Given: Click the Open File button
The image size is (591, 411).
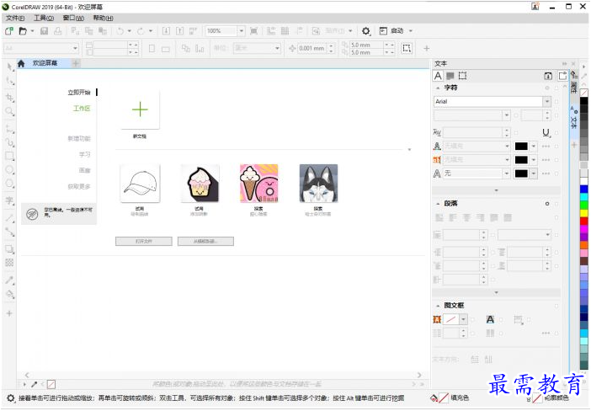Looking at the screenshot, I should coord(144,242).
